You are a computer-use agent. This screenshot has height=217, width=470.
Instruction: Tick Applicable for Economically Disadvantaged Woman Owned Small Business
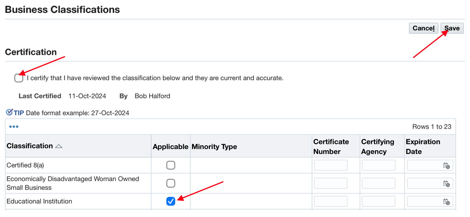pos(171,183)
